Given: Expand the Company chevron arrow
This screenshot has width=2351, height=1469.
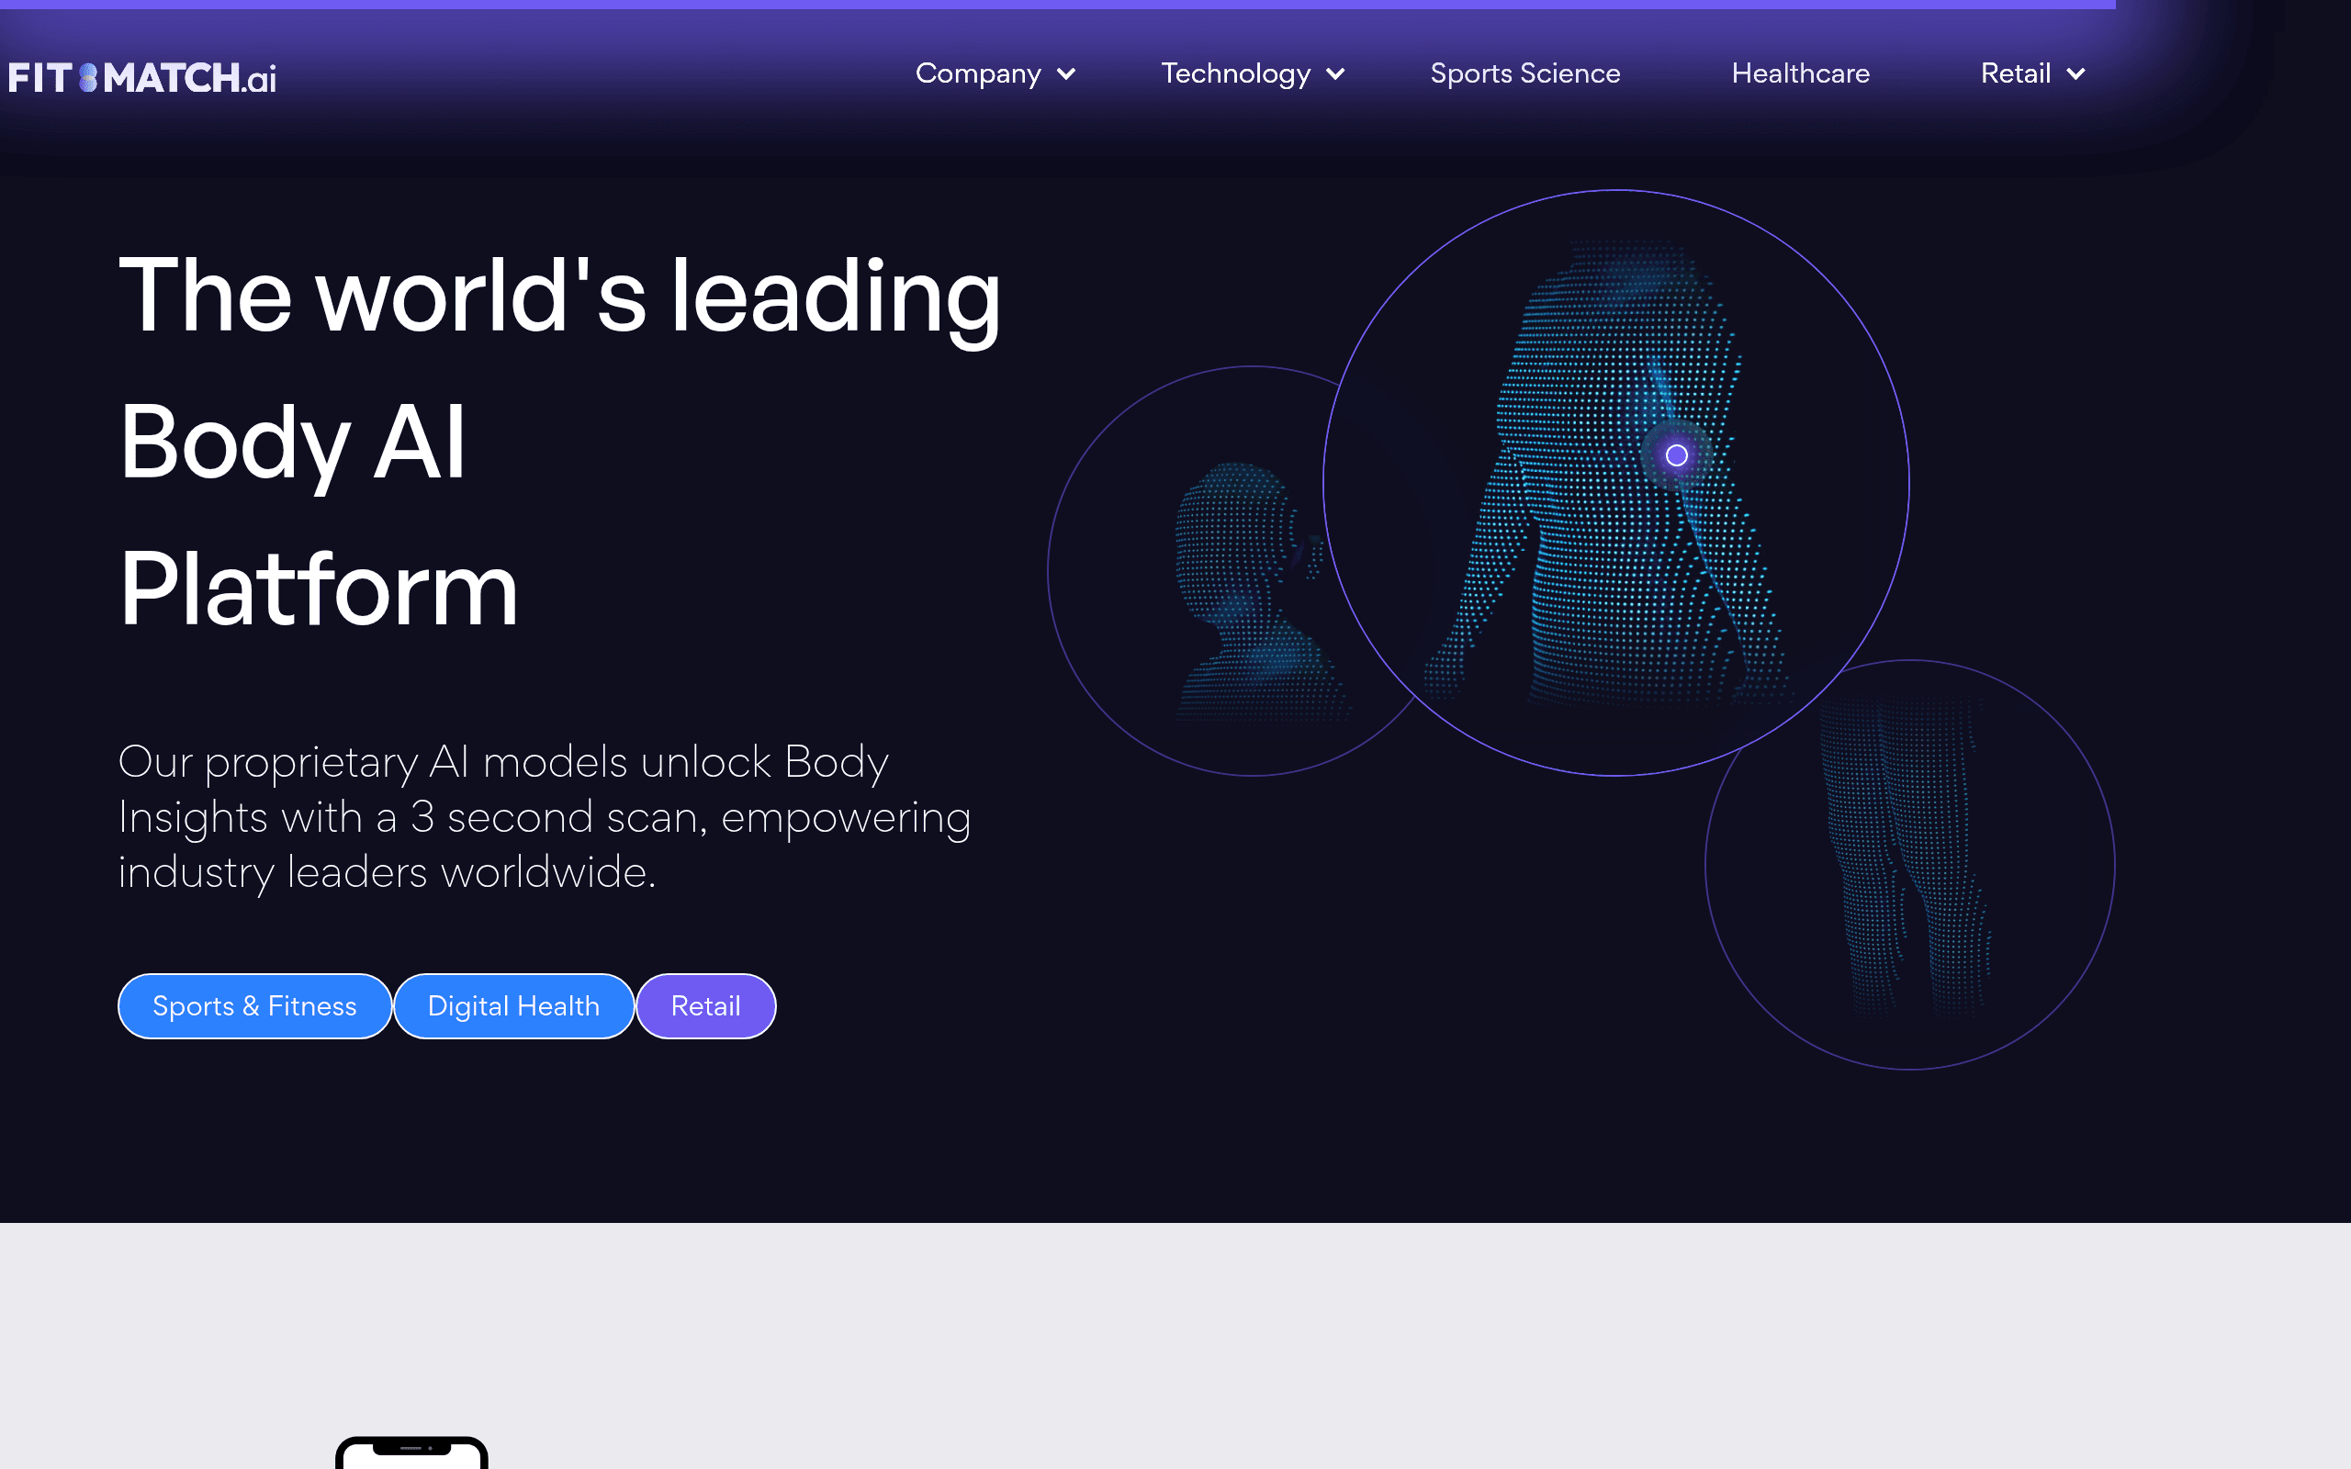Looking at the screenshot, I should [x=1065, y=74].
